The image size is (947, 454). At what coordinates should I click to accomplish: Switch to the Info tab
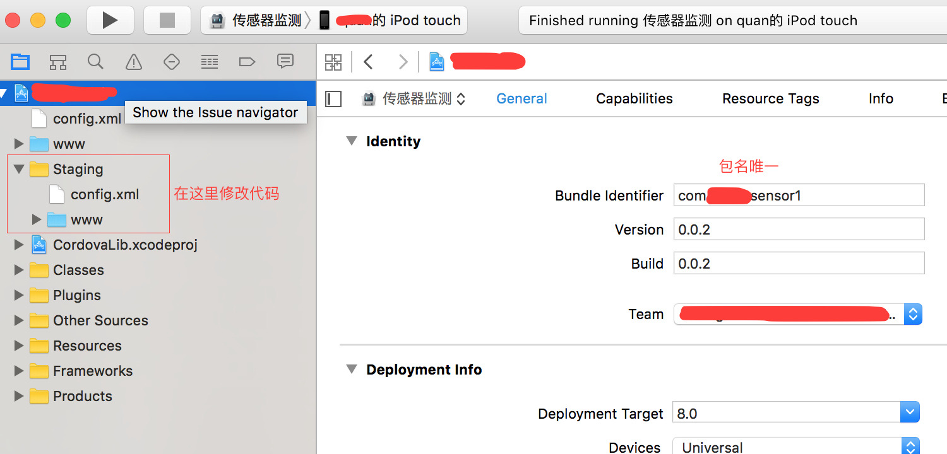[x=881, y=98]
